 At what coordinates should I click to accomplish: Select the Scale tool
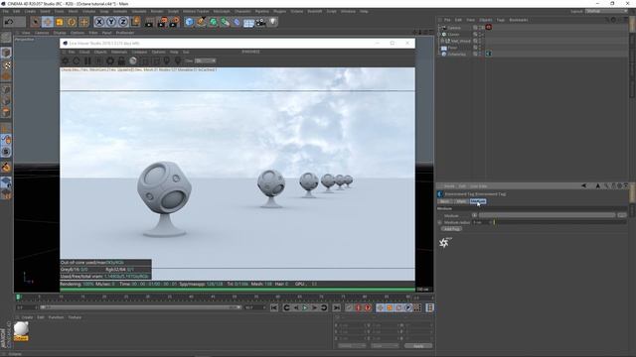click(60, 22)
